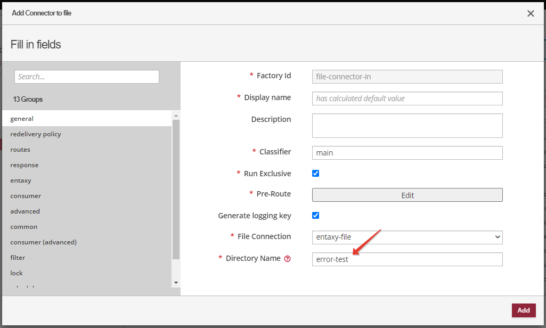Open the consumer (advanced) group
Screen dimensions: 546x328
coord(44,242)
